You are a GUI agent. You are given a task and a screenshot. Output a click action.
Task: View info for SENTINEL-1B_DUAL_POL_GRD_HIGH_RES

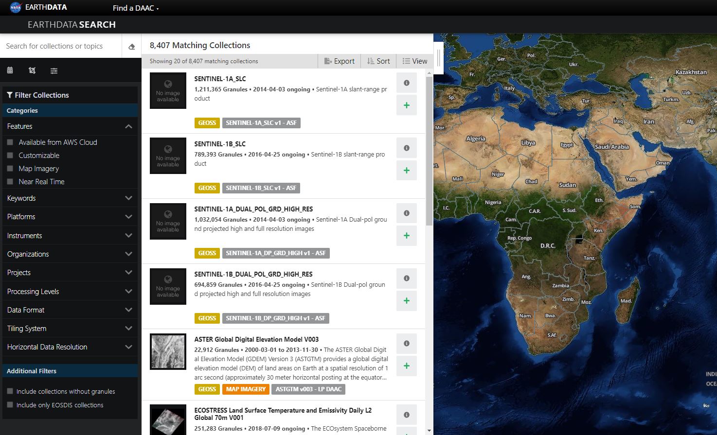coord(407,278)
